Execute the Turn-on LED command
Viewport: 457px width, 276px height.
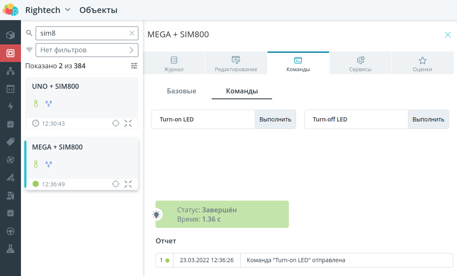point(275,119)
